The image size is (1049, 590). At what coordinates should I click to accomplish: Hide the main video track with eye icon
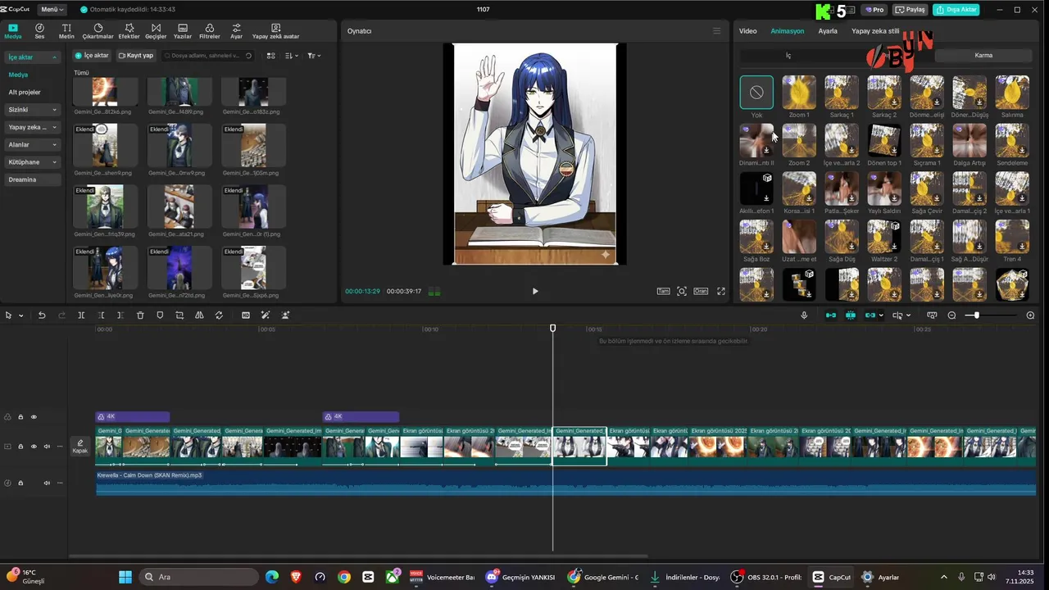pos(34,447)
